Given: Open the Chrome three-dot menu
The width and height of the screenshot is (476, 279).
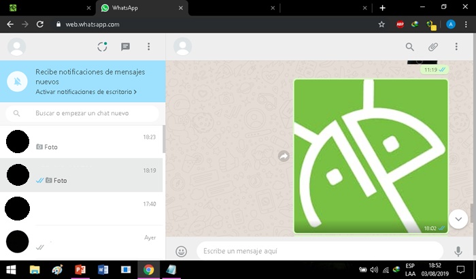Looking at the screenshot, I should point(466,24).
